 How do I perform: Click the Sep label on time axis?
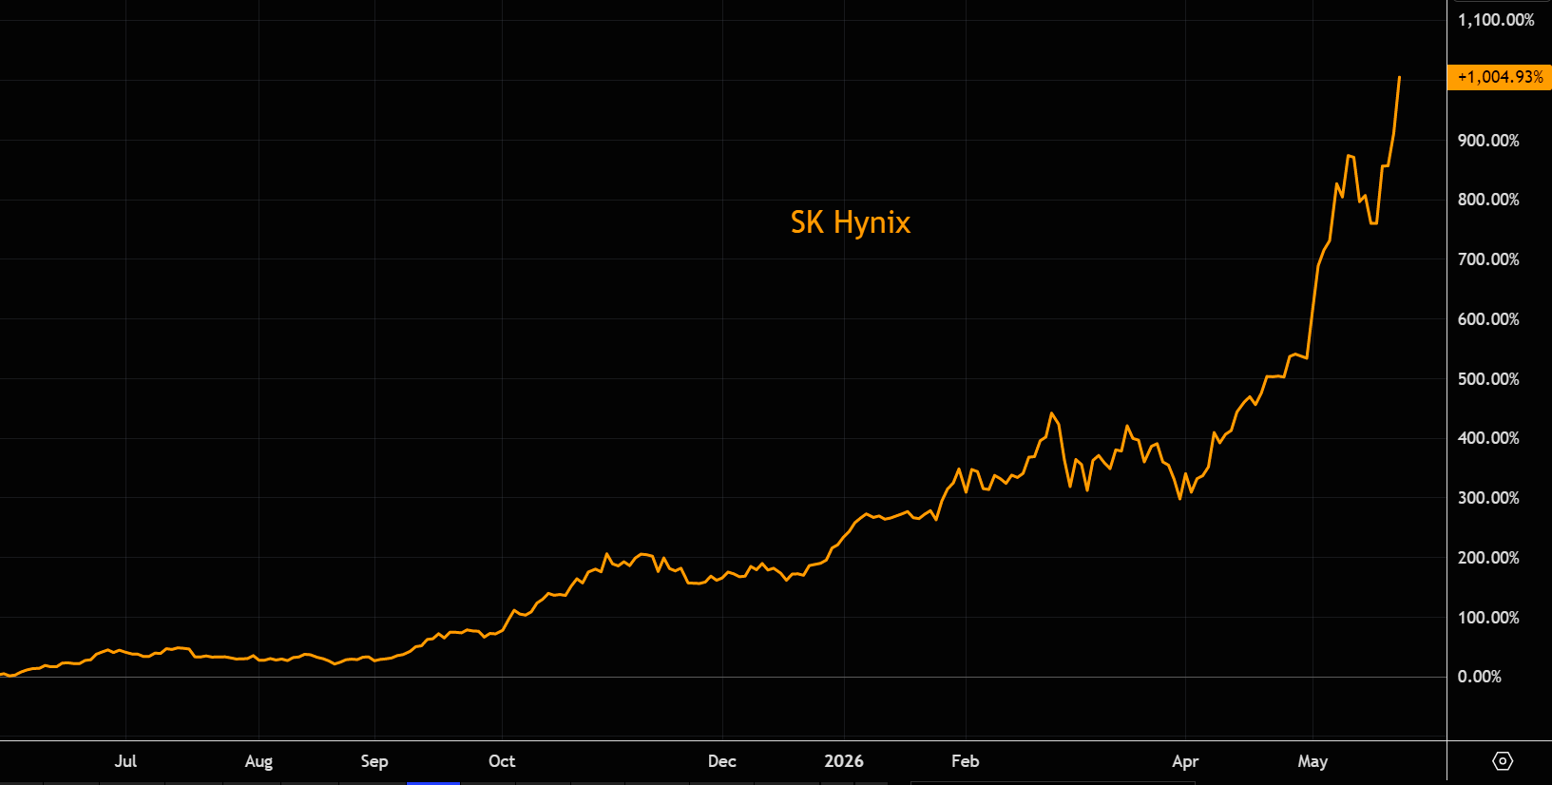[374, 761]
